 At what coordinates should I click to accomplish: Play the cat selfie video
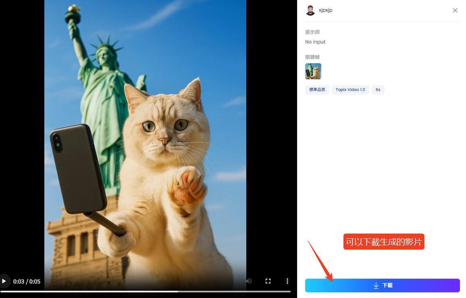tap(4, 281)
